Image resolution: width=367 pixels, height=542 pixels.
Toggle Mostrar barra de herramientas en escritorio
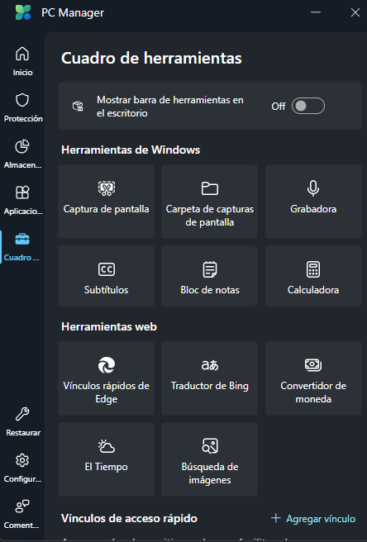[307, 106]
